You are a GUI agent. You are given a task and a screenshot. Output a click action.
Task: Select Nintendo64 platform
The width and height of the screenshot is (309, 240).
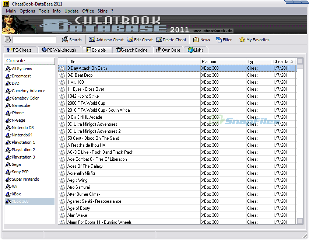29,135
